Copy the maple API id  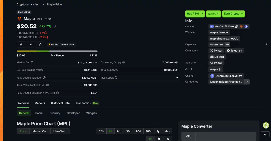point(220,69)
